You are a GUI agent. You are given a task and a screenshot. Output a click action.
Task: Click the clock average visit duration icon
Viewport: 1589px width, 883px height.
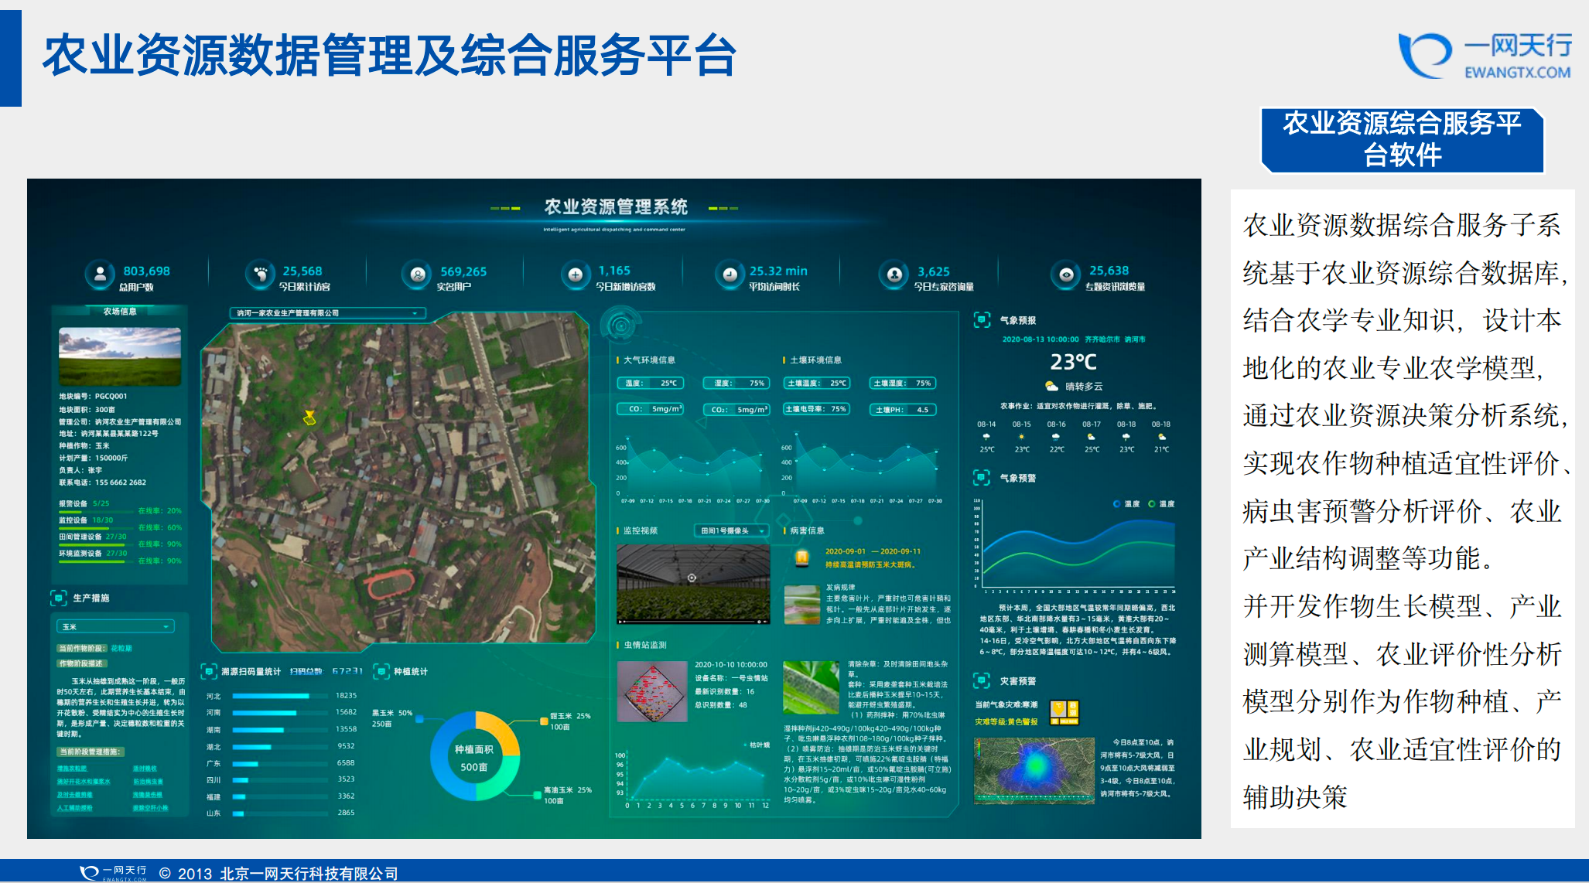tap(729, 274)
